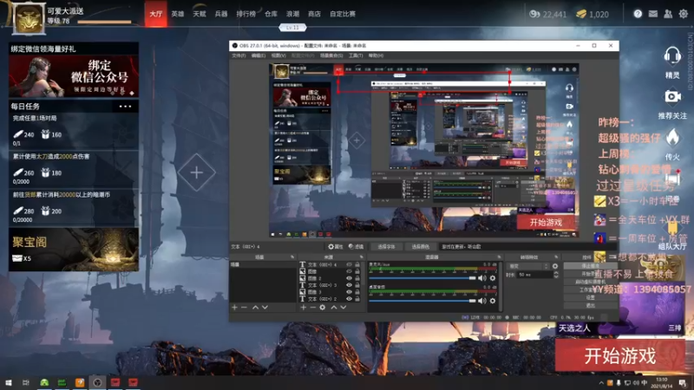
Task: Open Windows Start menu
Action: 9,382
